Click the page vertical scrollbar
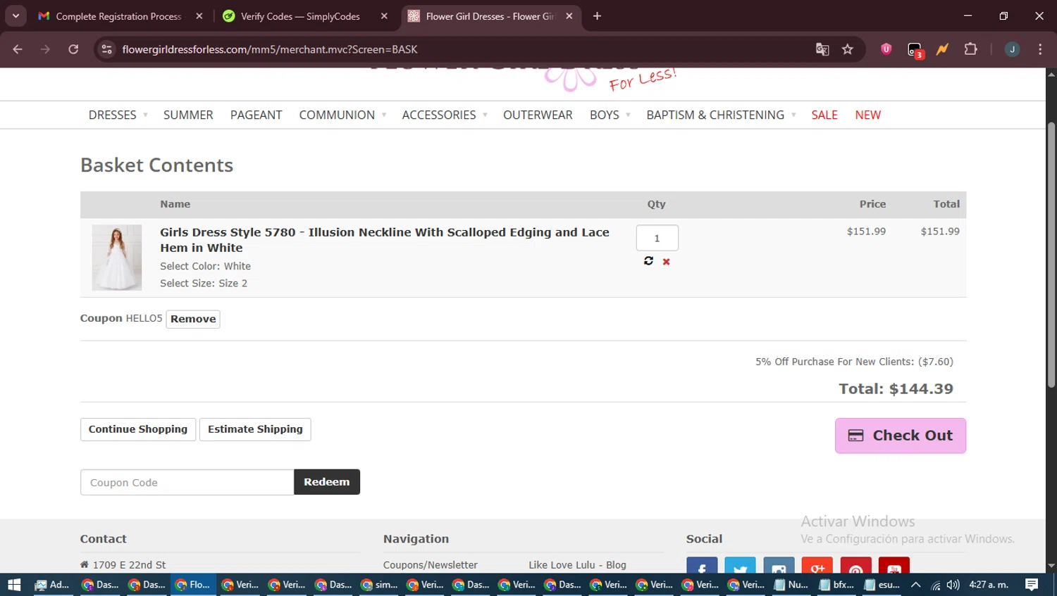 tap(1051, 255)
